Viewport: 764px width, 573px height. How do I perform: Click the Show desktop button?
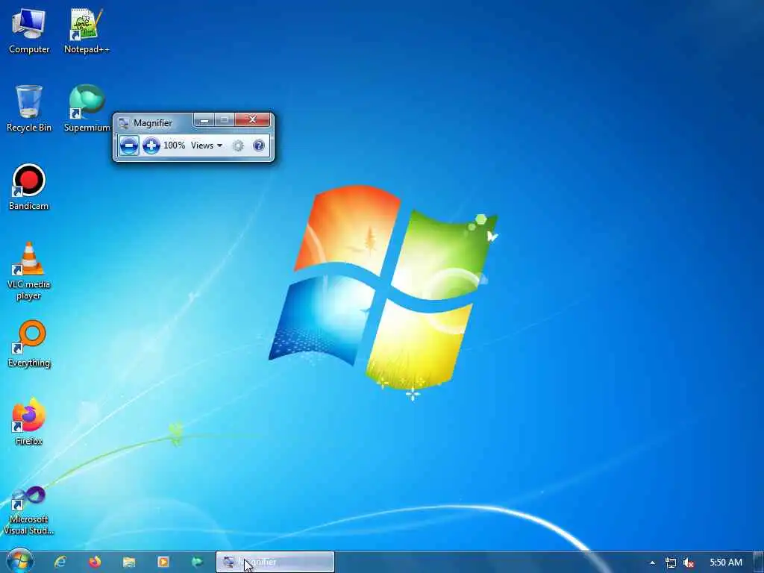click(x=759, y=563)
